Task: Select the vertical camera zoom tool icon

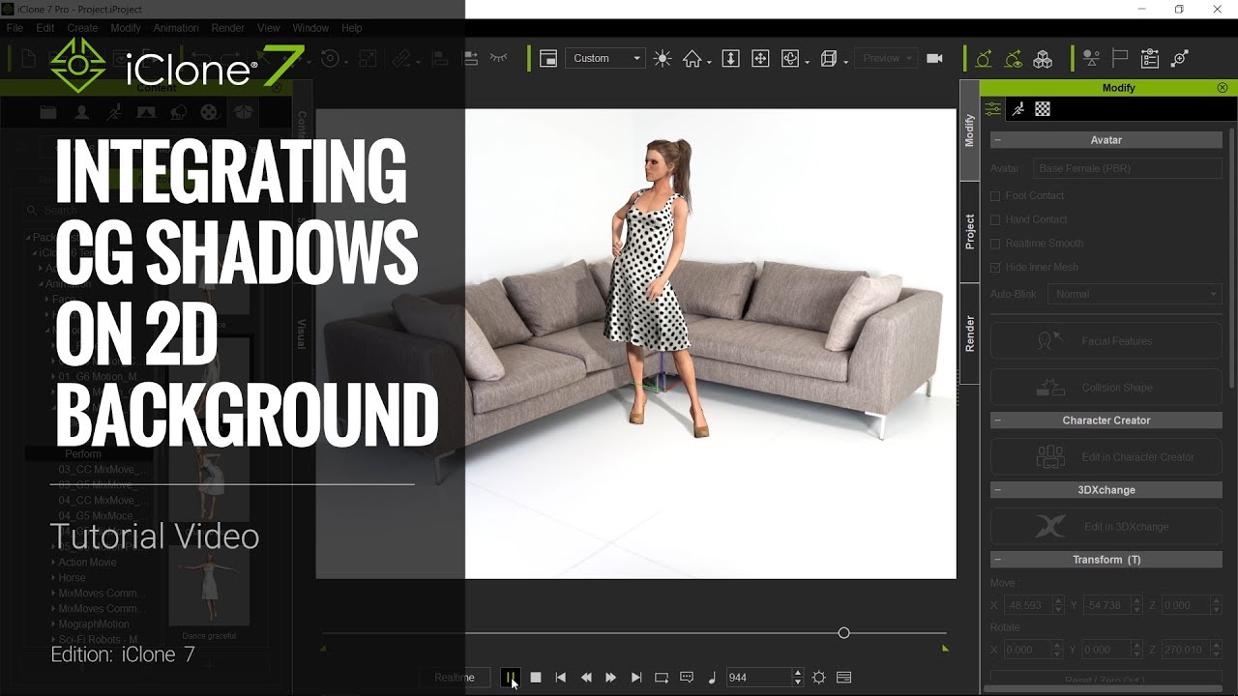Action: pyautogui.click(x=731, y=59)
